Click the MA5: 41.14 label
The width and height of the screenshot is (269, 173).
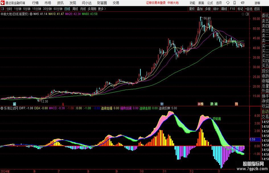point(40,14)
